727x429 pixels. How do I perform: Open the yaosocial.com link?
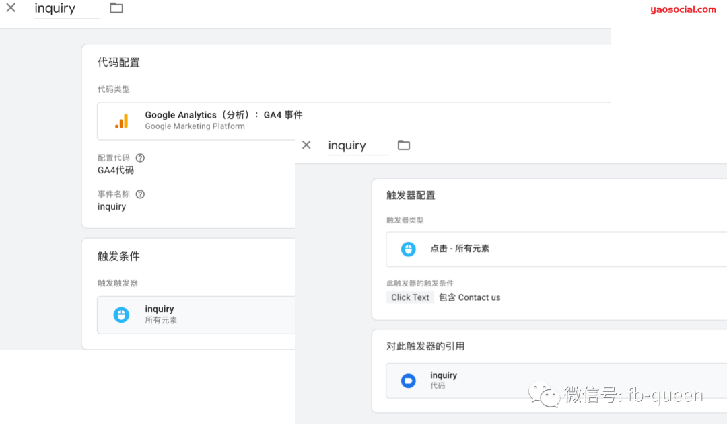(x=683, y=9)
